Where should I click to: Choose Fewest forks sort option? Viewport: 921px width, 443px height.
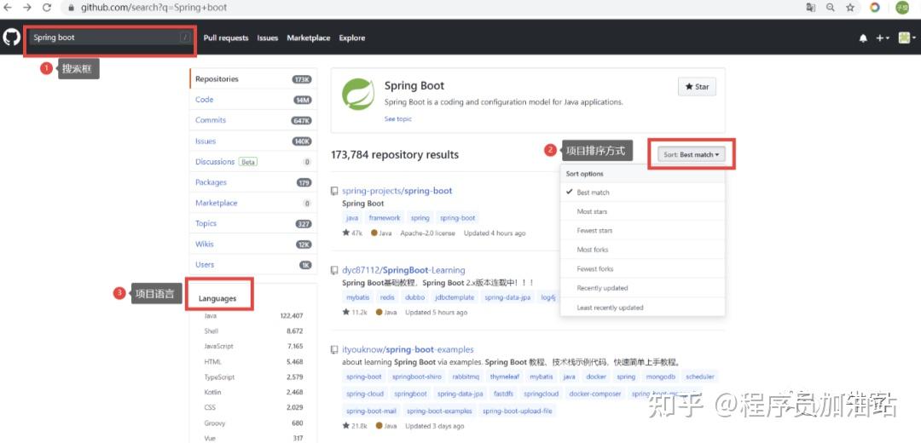tap(643, 268)
